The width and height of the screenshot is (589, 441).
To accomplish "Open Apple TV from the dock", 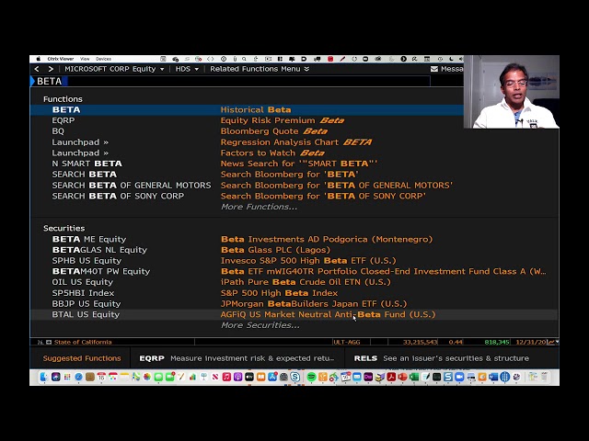I will [249, 377].
